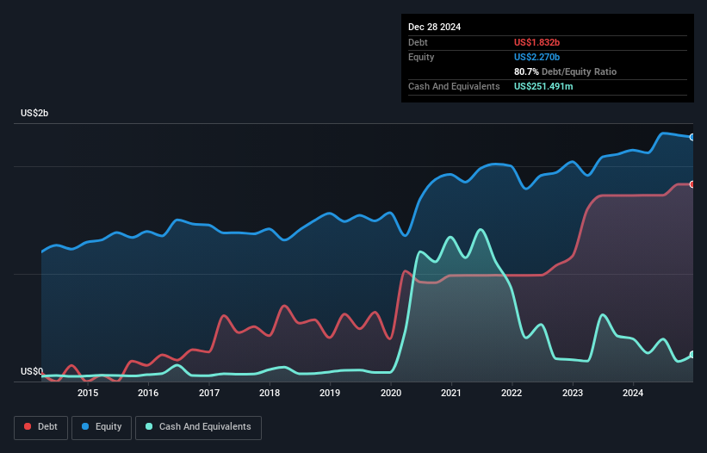707x453 pixels.
Task: Select the 2024 label on the x-axis
Action: click(634, 394)
